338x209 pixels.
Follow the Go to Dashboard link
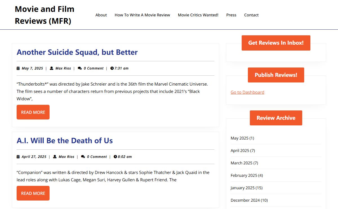(247, 92)
